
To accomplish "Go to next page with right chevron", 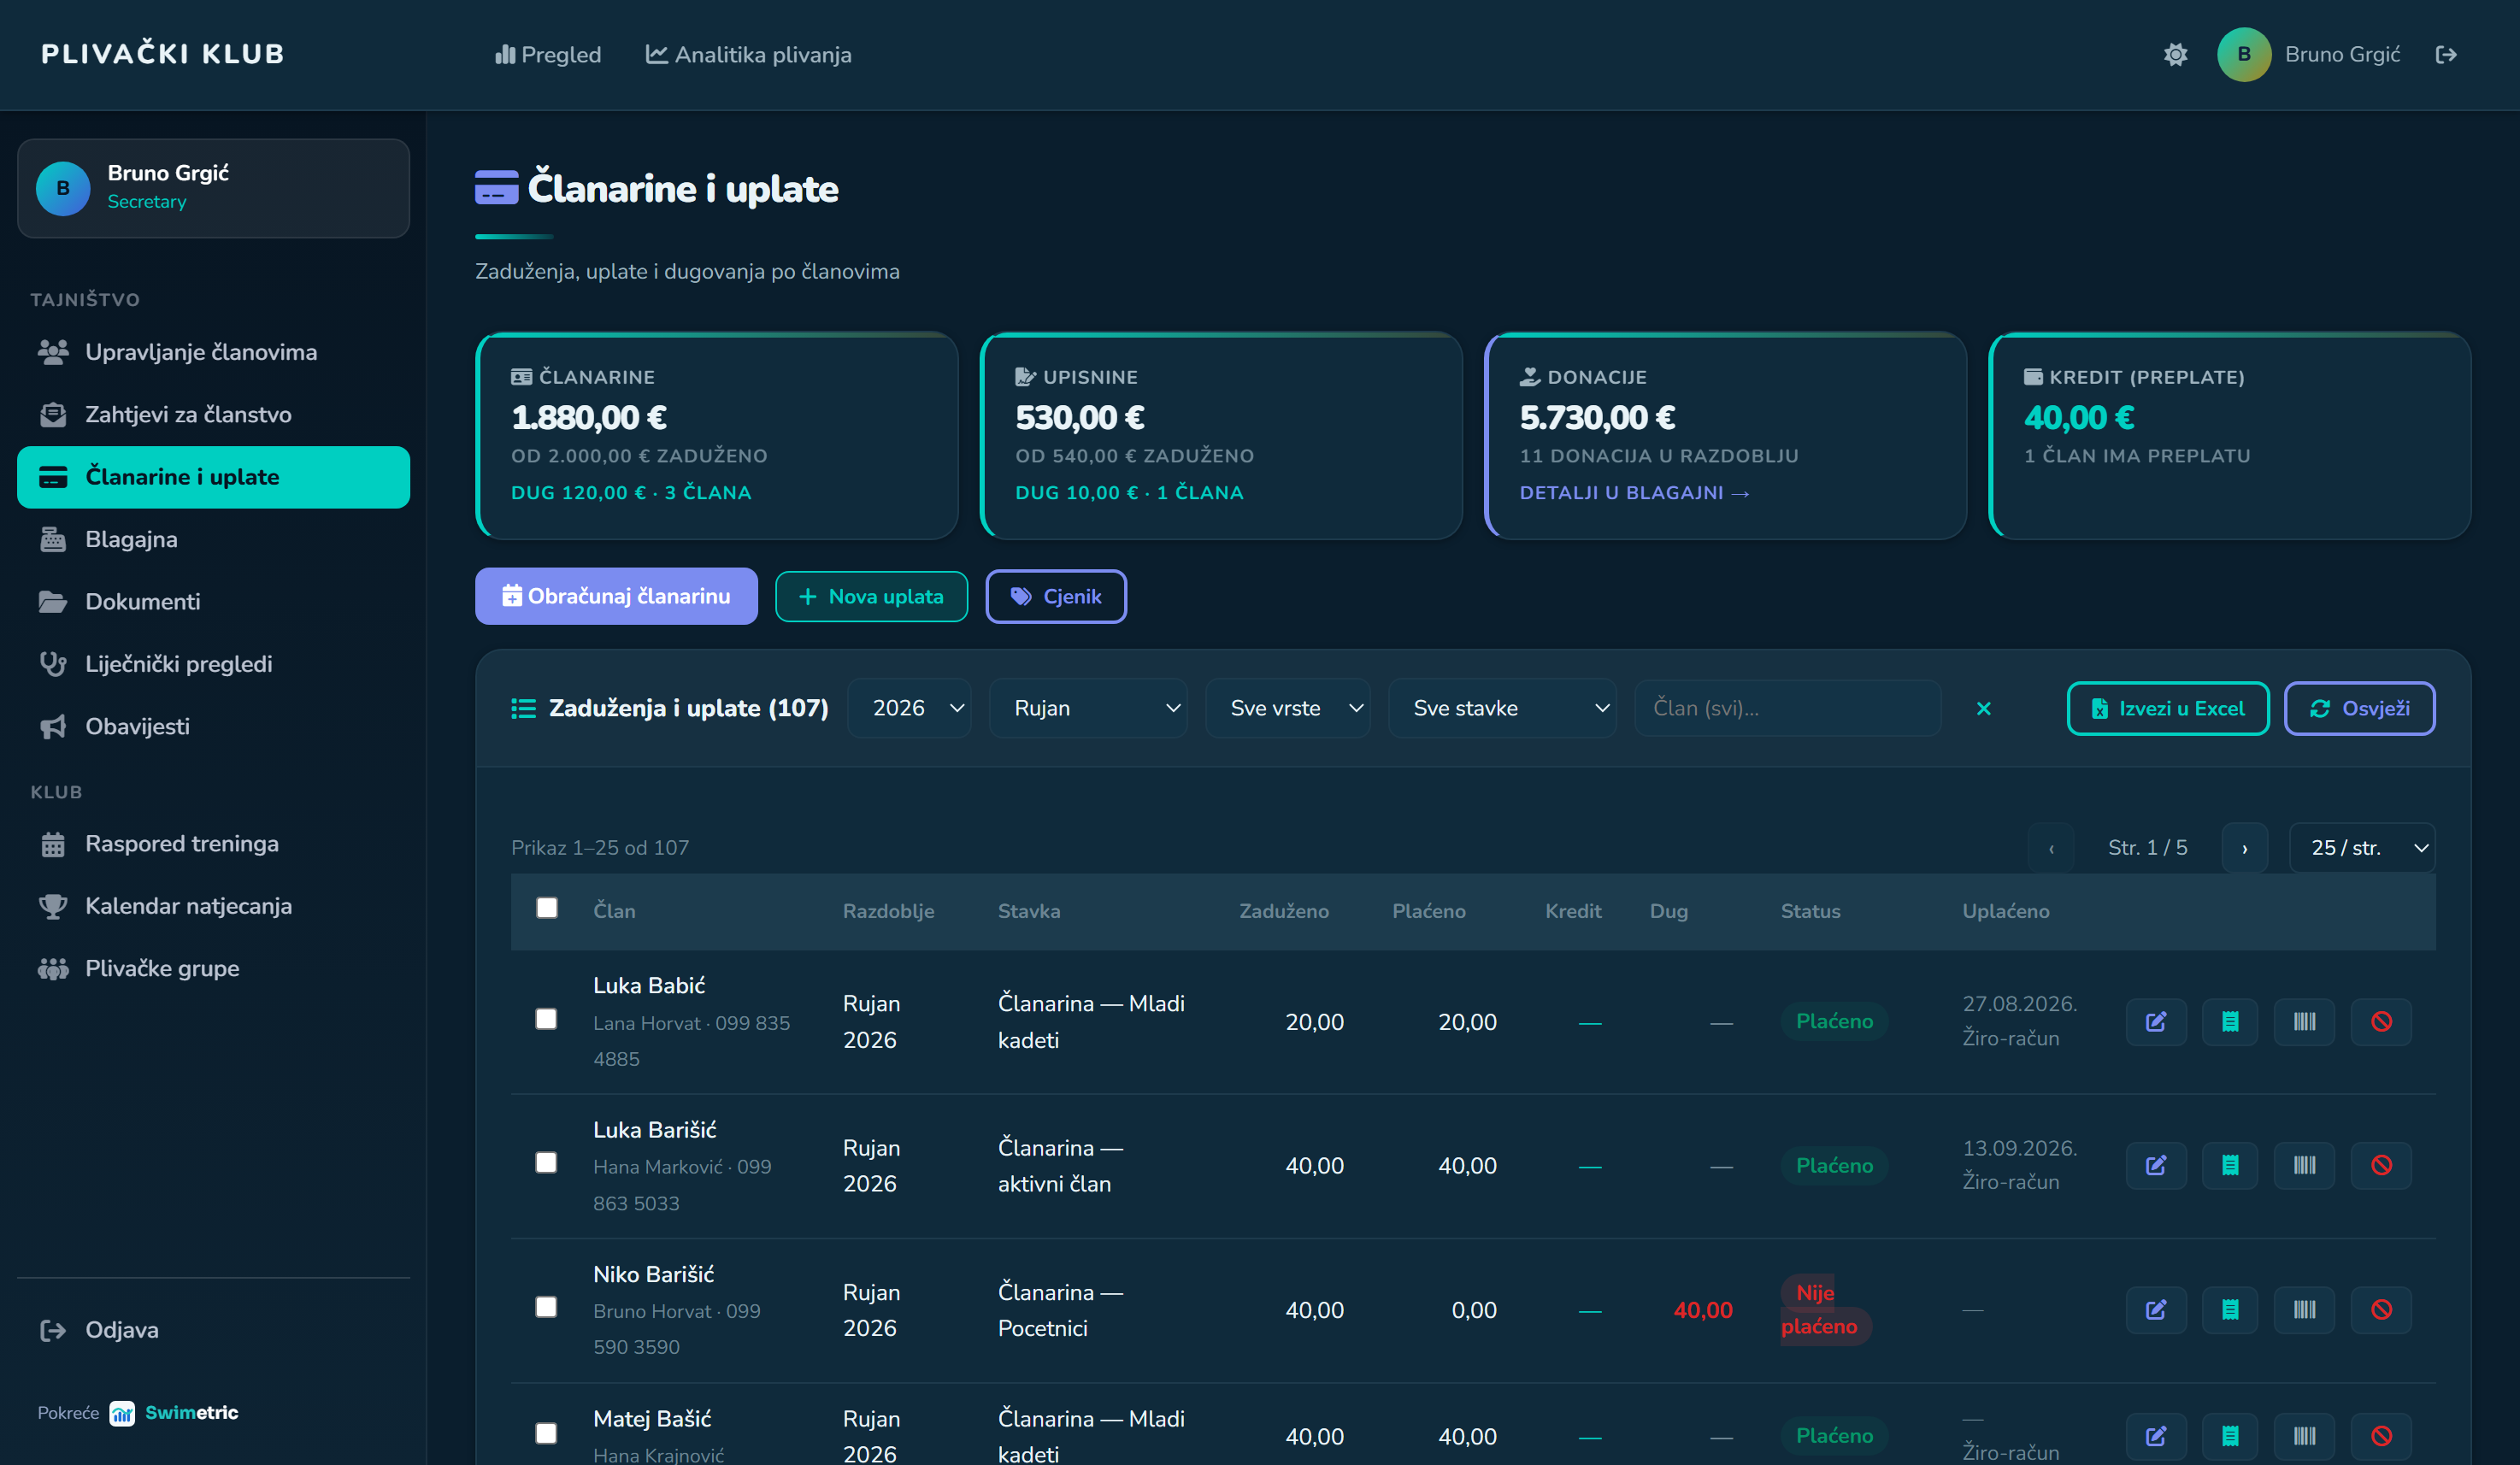I will pos(2244,848).
